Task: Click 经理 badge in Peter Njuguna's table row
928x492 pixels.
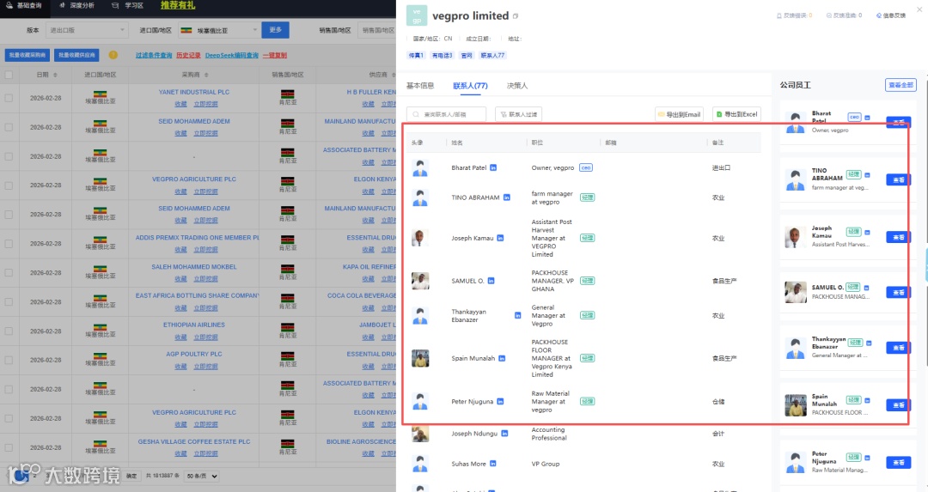Action: pos(587,402)
